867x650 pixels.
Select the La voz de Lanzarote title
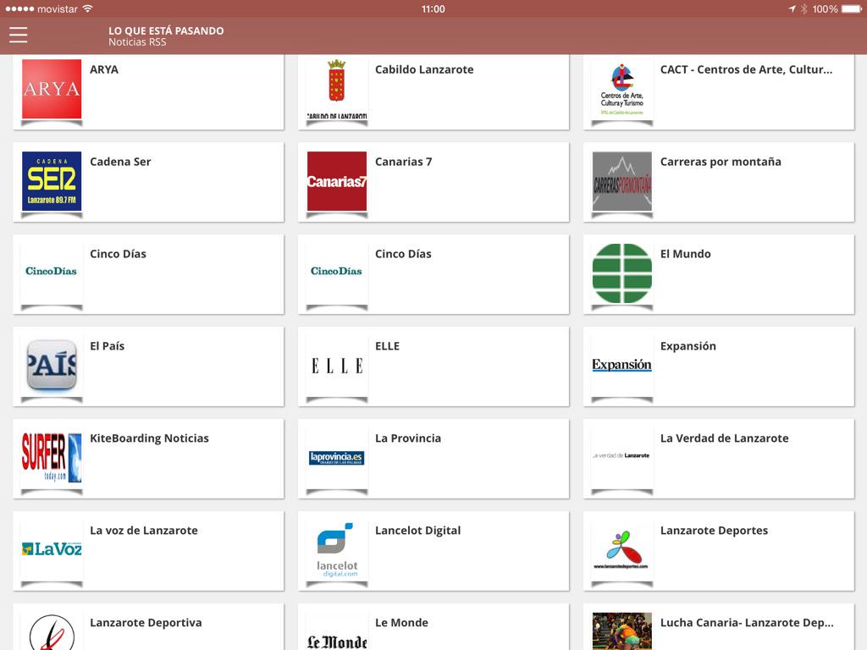(x=144, y=531)
